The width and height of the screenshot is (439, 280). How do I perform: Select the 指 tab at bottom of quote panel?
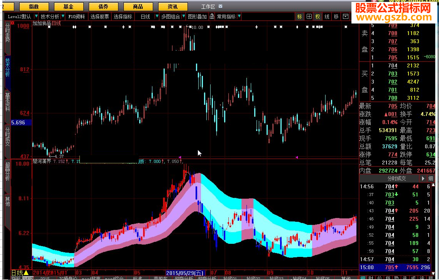coord(388,278)
